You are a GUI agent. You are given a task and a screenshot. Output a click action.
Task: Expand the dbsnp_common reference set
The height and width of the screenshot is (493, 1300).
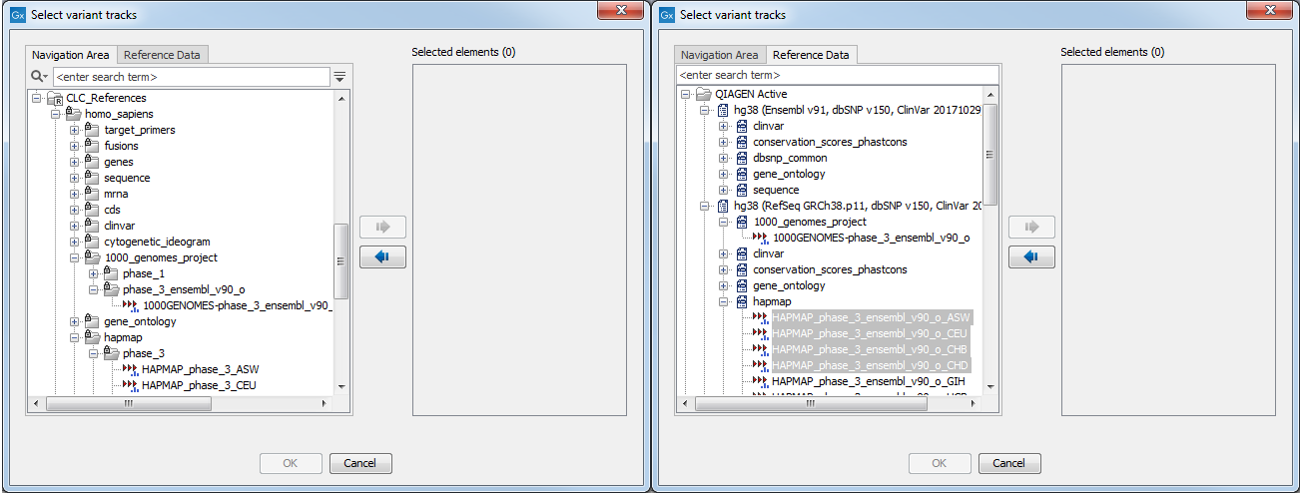pyautogui.click(x=724, y=158)
